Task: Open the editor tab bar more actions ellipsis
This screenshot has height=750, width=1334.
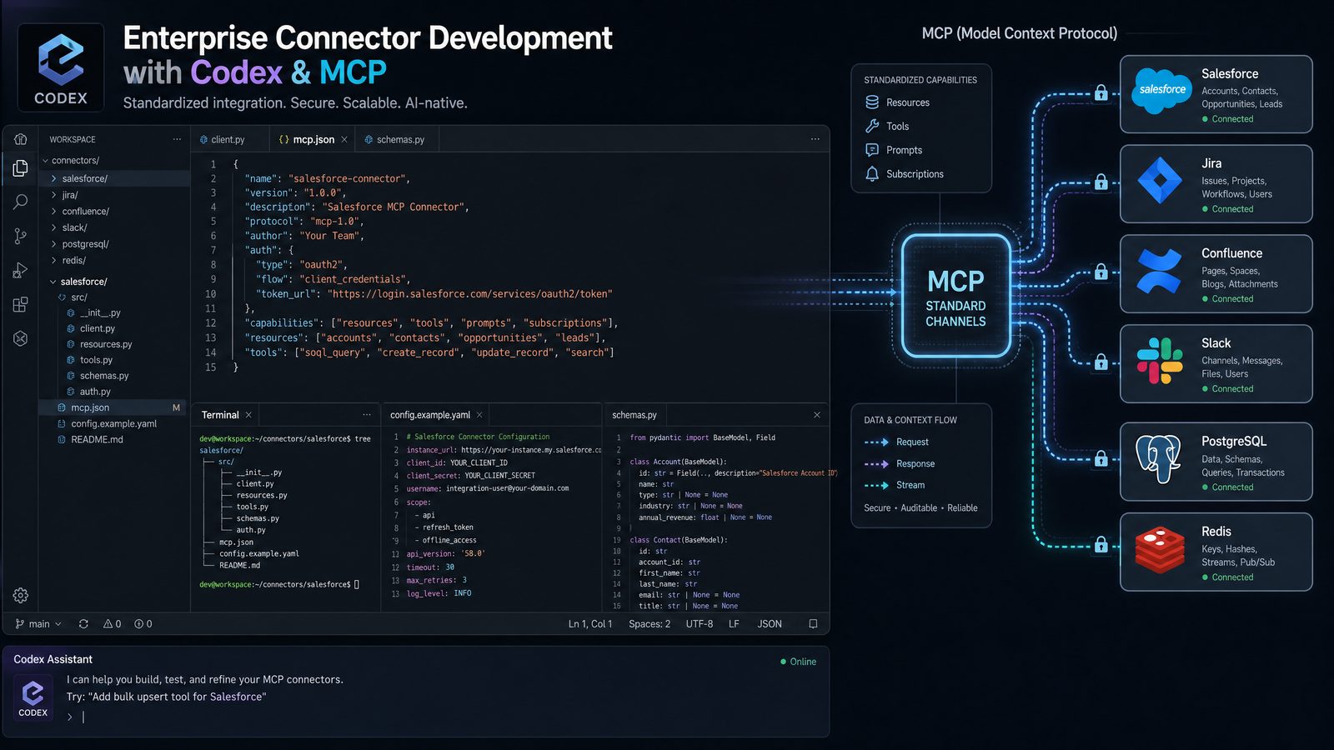Action: click(x=815, y=139)
